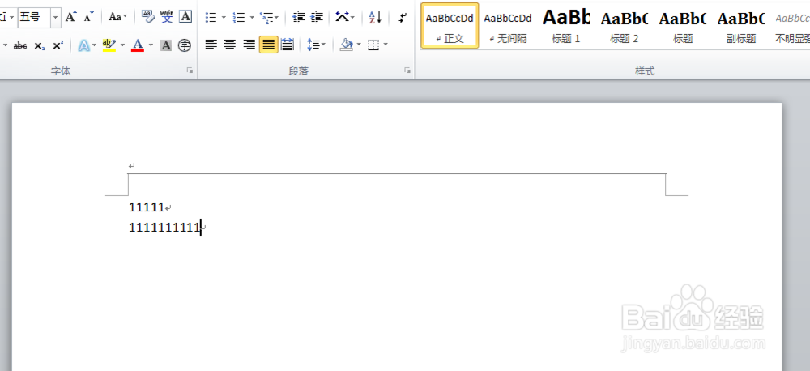Open the font size dropdown
Image resolution: width=810 pixels, height=371 pixels.
pyautogui.click(x=55, y=17)
